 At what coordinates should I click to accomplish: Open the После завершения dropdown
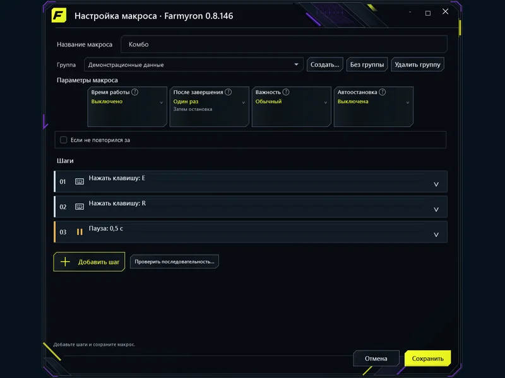coord(210,106)
